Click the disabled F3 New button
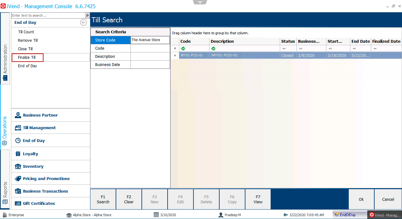Image resolution: width=402 pixels, height=219 pixels. (155, 199)
